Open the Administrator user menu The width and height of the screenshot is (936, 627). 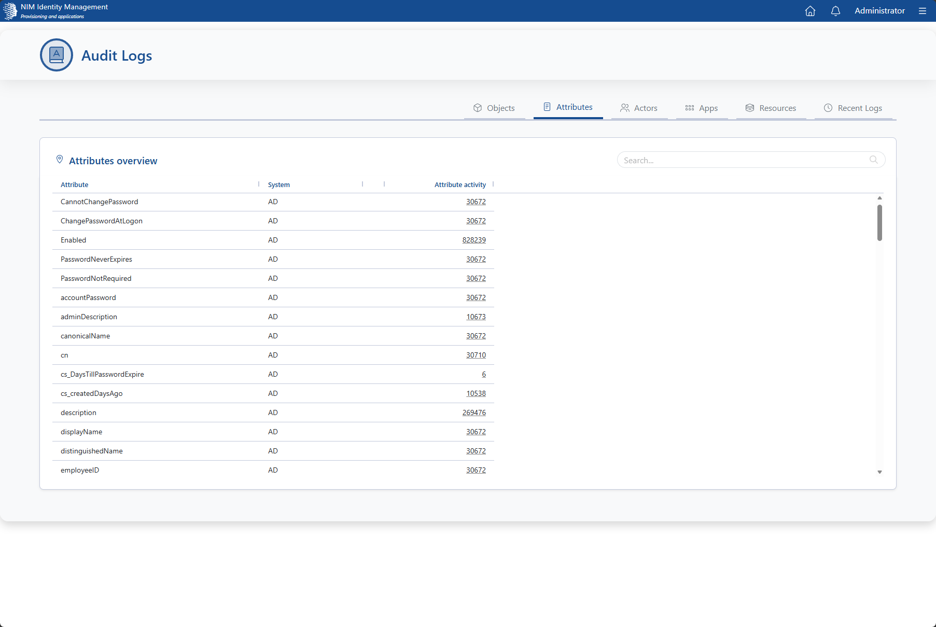(x=879, y=11)
